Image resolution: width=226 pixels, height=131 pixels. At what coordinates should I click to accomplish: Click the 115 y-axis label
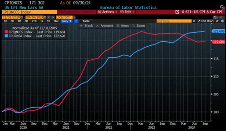tap(216, 59)
